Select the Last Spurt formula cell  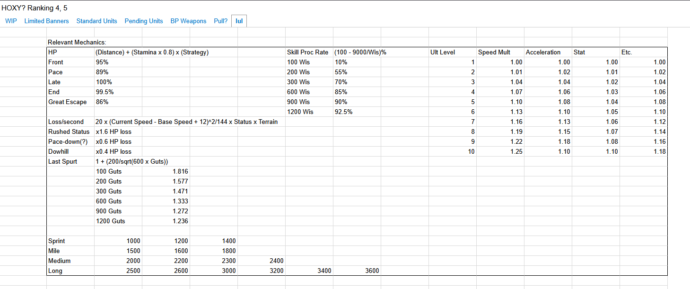click(x=131, y=162)
